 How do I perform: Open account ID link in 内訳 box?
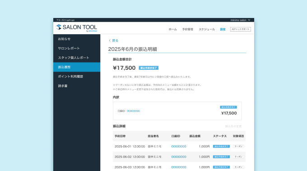(x=133, y=111)
